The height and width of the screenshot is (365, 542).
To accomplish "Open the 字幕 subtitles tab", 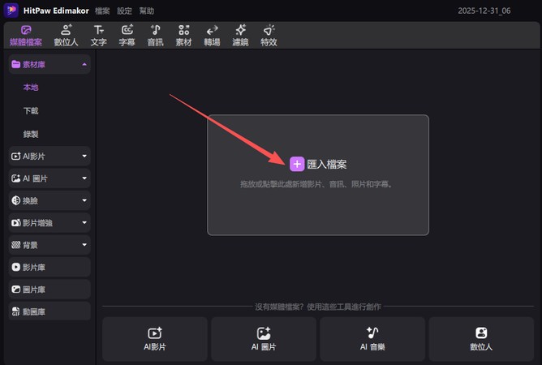I will (127, 36).
